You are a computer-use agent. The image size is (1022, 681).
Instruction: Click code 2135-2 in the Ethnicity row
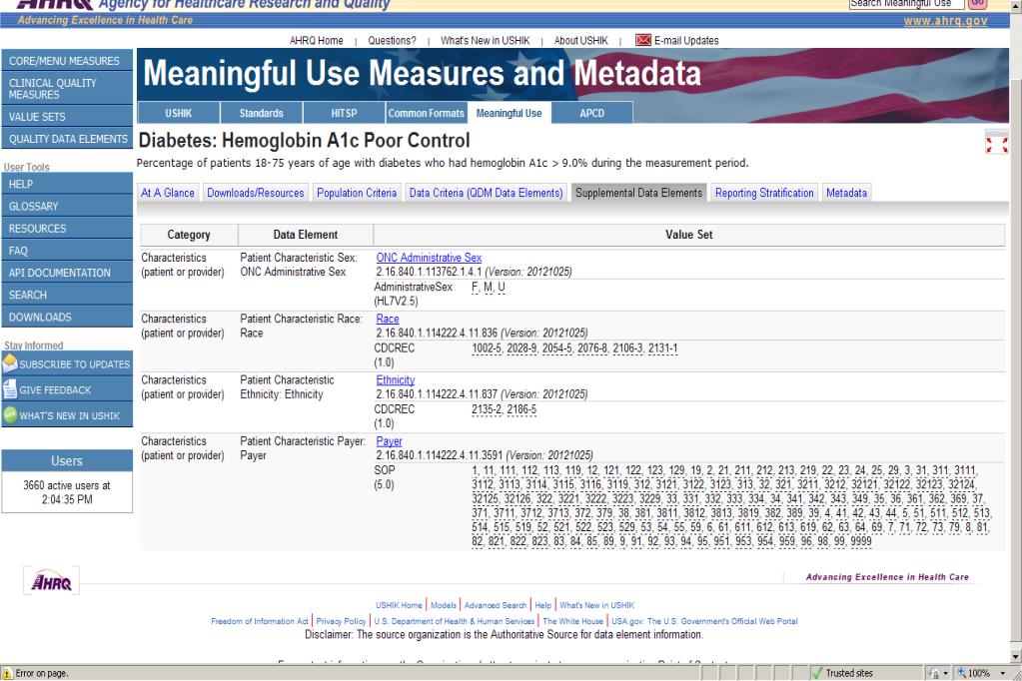tap(487, 409)
